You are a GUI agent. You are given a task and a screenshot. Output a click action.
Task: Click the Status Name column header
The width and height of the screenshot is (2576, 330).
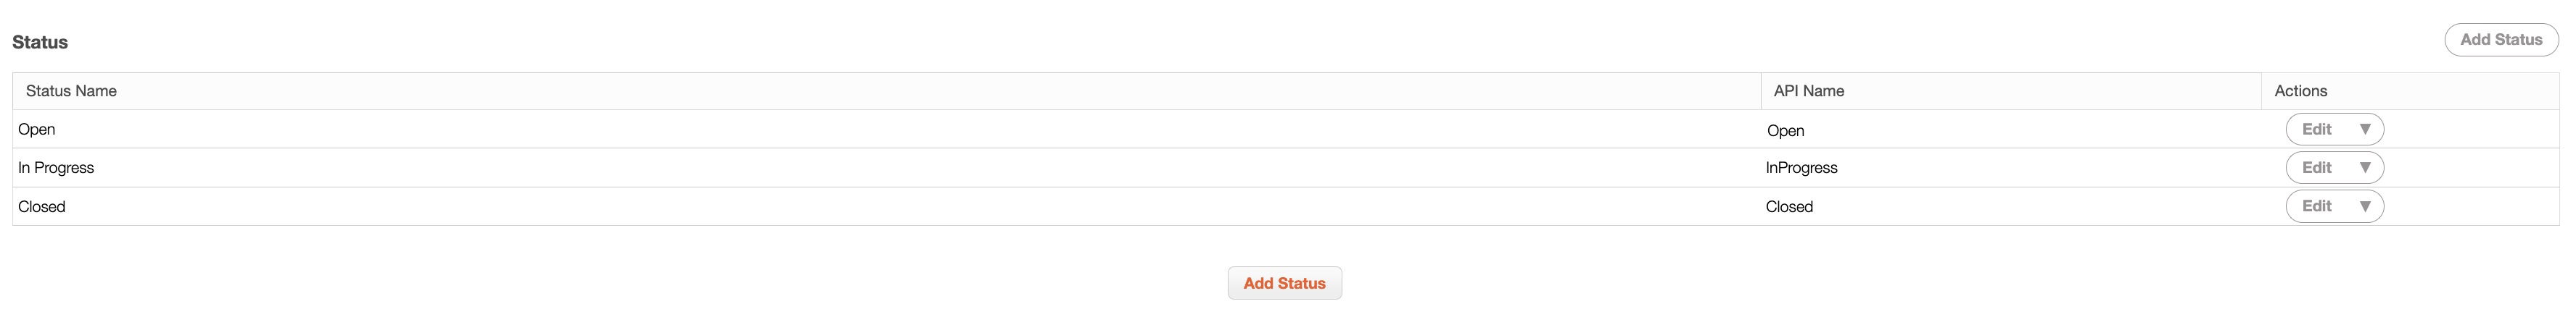71,90
